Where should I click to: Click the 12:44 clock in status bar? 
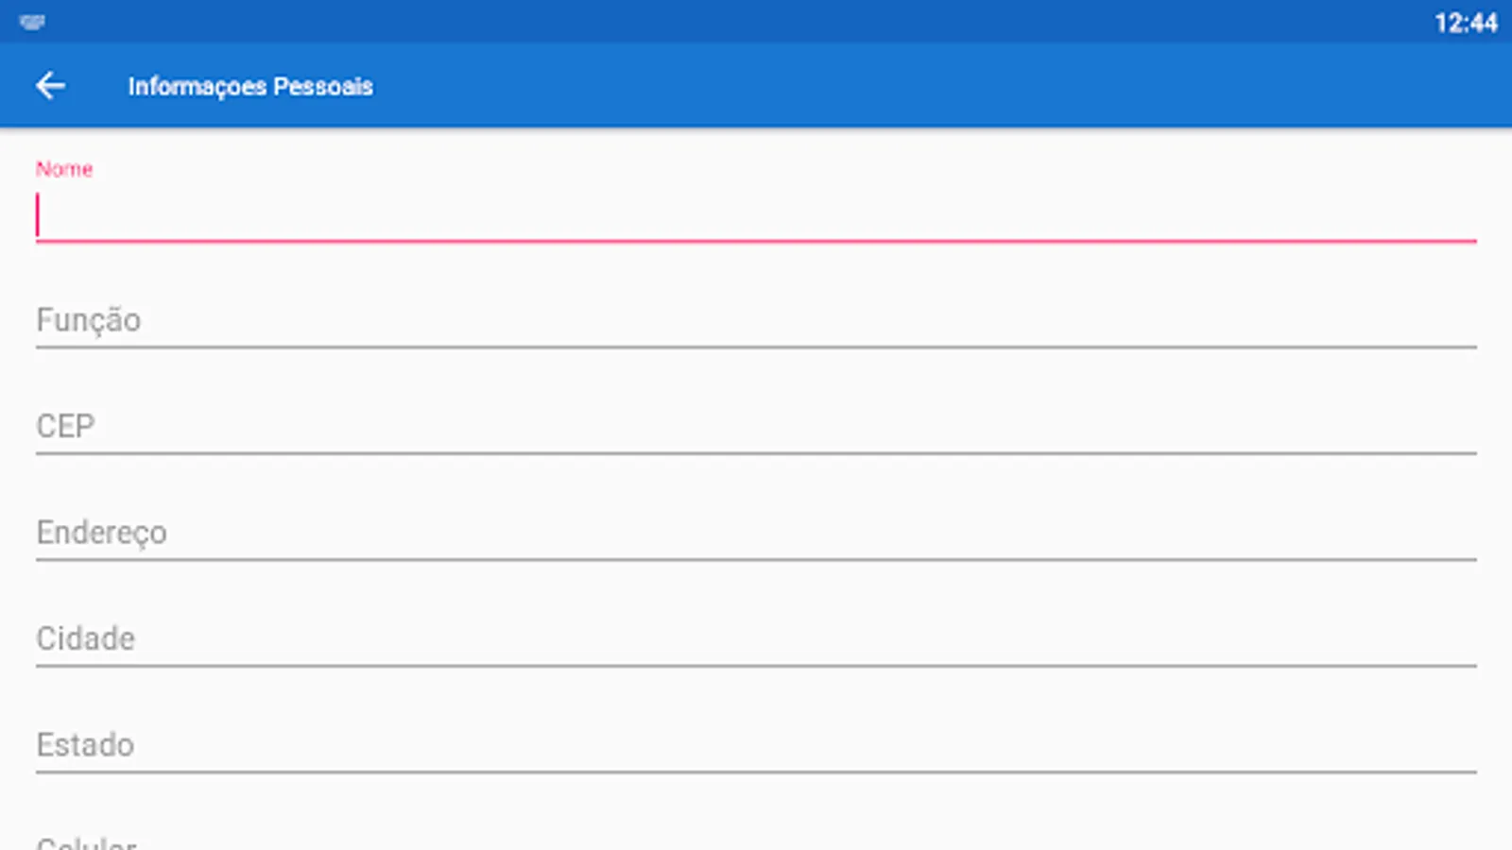pos(1465,23)
